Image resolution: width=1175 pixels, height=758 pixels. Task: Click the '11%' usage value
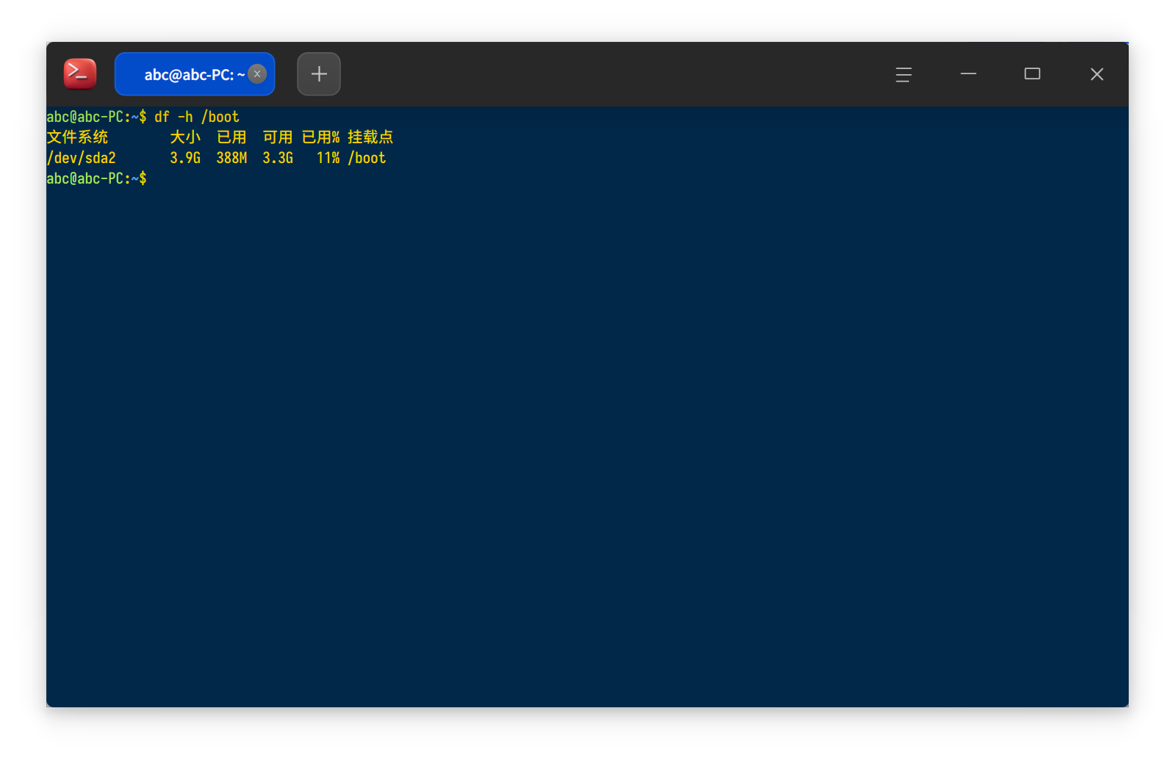pos(328,158)
